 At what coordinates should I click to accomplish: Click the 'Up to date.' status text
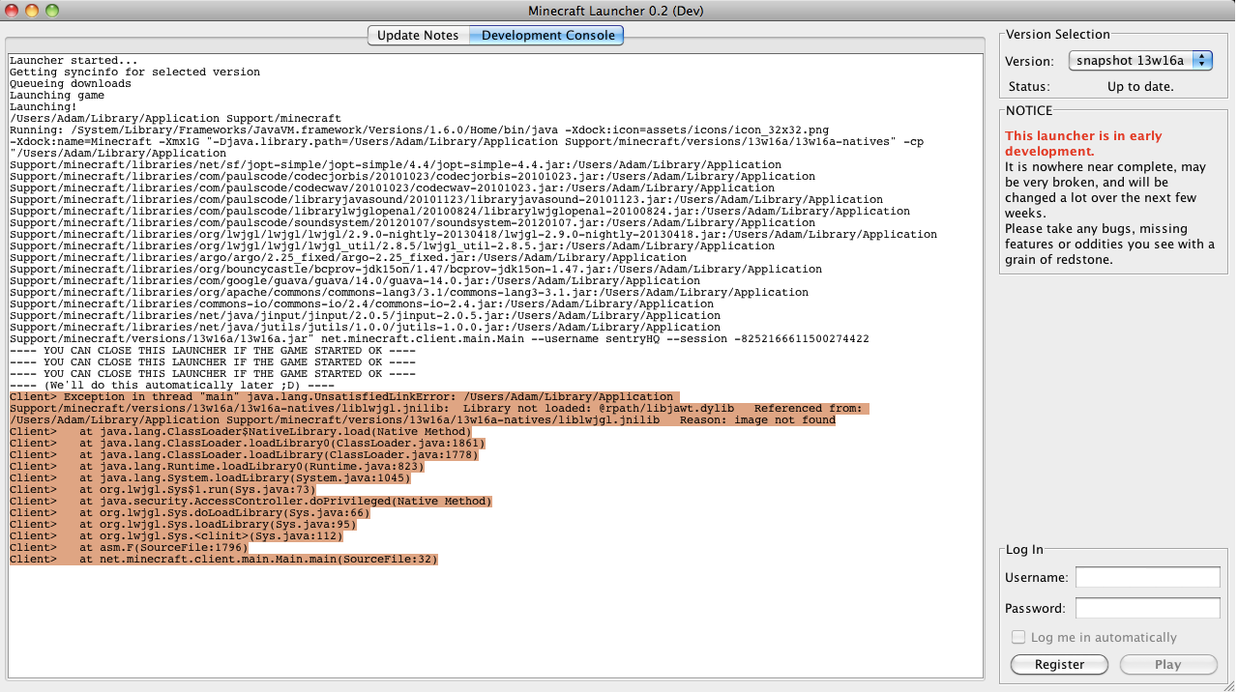click(1140, 86)
